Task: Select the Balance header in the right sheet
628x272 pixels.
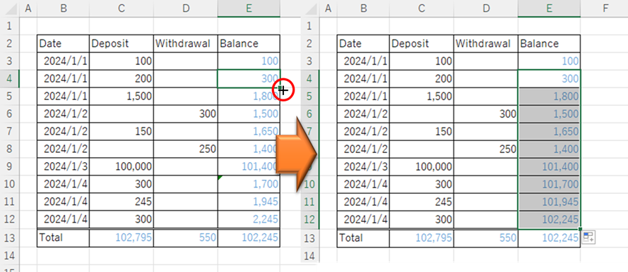Action: (x=549, y=44)
